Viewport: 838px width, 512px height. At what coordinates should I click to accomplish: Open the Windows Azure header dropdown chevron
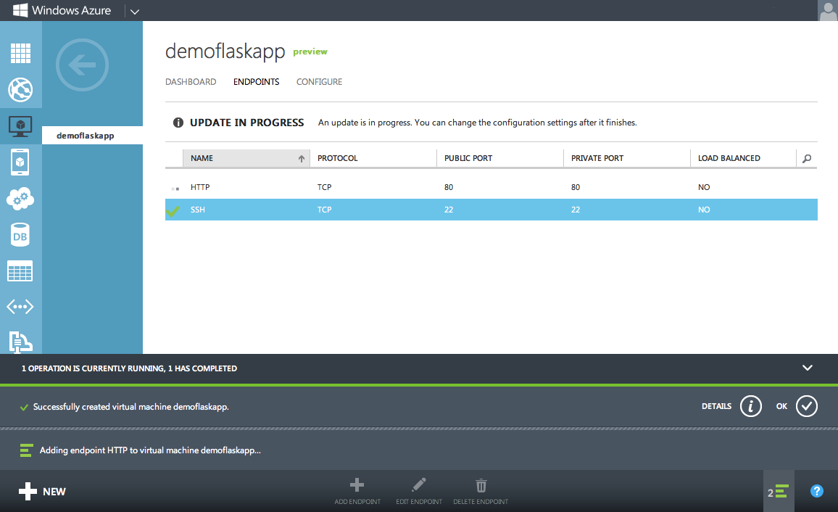pyautogui.click(x=135, y=11)
